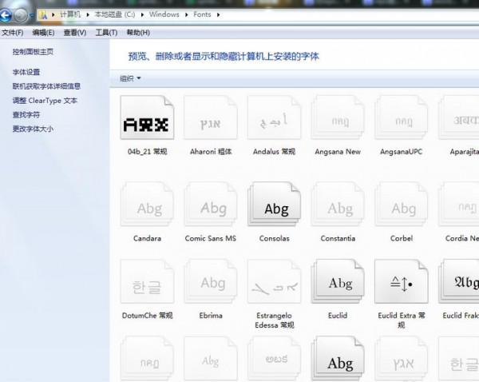Viewport: 479px width, 382px height.
Task: Click 更改字体大小 link
Action: 33,129
